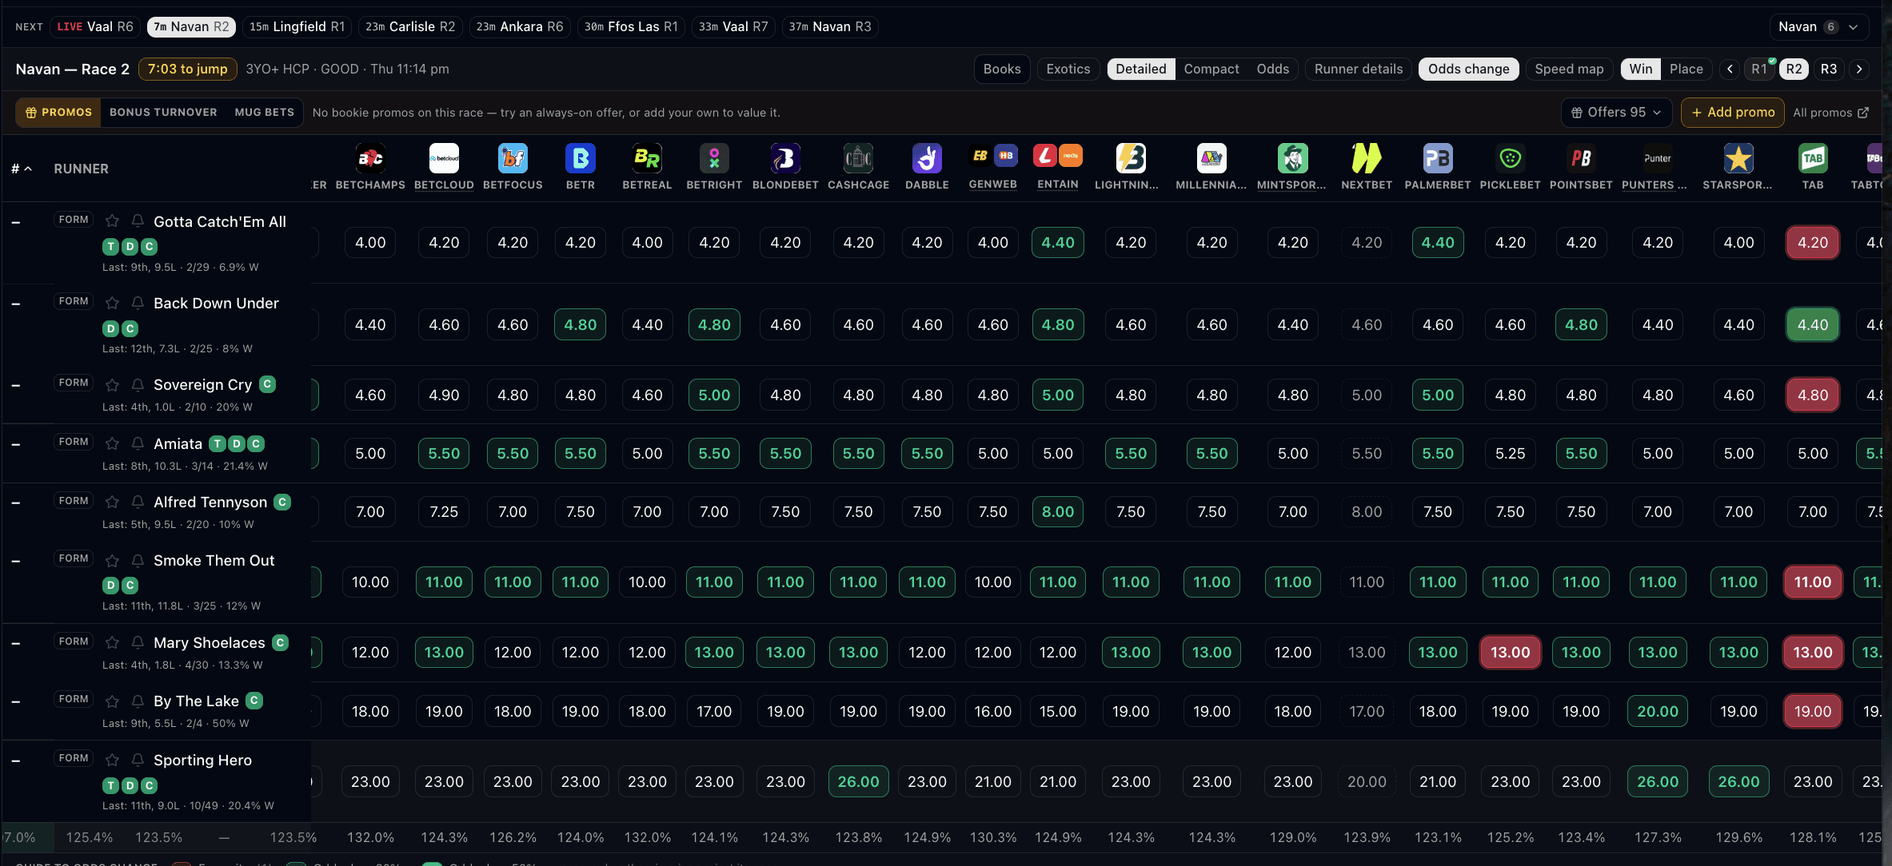Switch to Compact view mode
Screen dimensions: 1892x866
point(1211,69)
